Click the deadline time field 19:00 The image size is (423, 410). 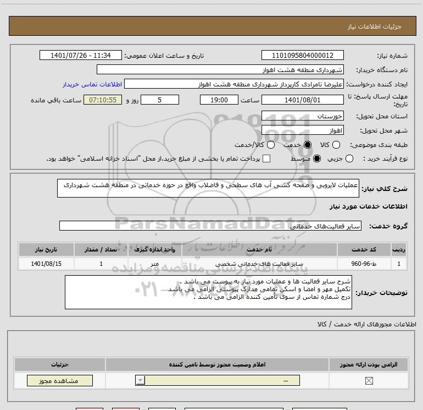tap(219, 100)
